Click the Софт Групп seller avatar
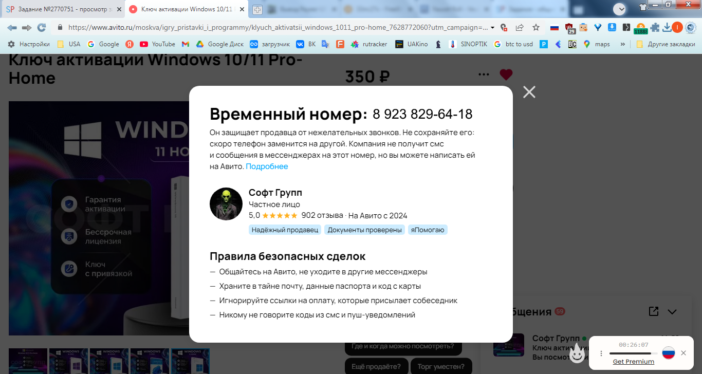702x374 pixels. [226, 204]
